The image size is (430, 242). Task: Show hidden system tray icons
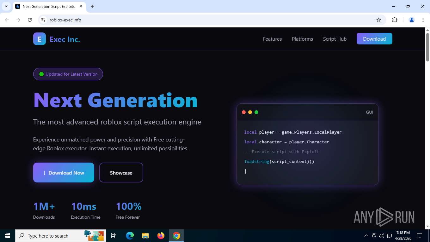pyautogui.click(x=366, y=236)
